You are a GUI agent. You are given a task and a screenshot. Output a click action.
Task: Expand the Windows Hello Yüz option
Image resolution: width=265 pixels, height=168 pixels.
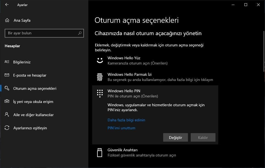tap(155, 61)
